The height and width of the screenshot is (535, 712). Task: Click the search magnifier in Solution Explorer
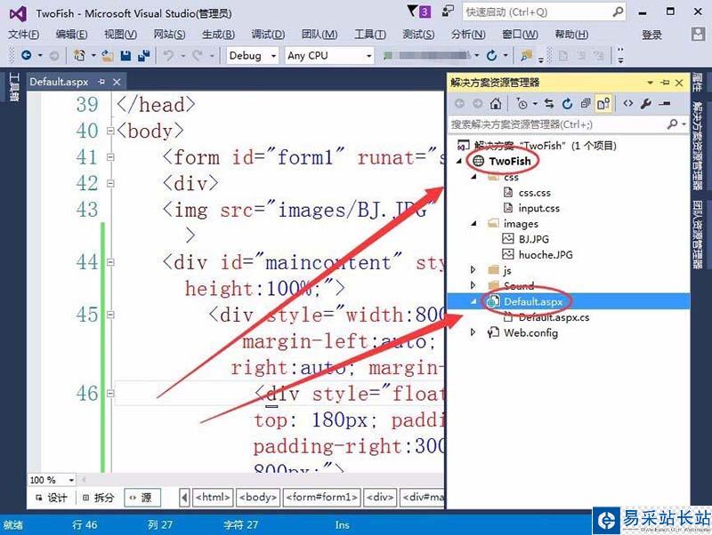(673, 124)
